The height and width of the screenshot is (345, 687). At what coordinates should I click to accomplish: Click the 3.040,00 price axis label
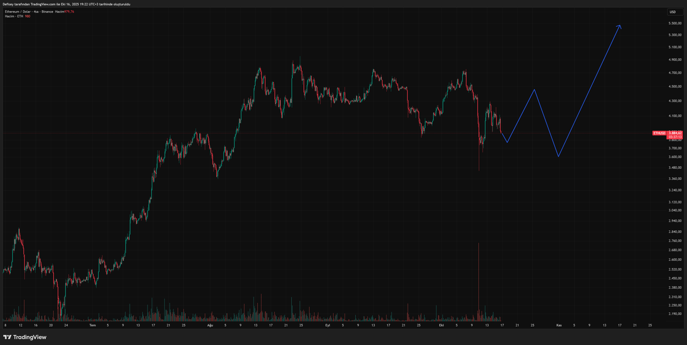pos(674,210)
